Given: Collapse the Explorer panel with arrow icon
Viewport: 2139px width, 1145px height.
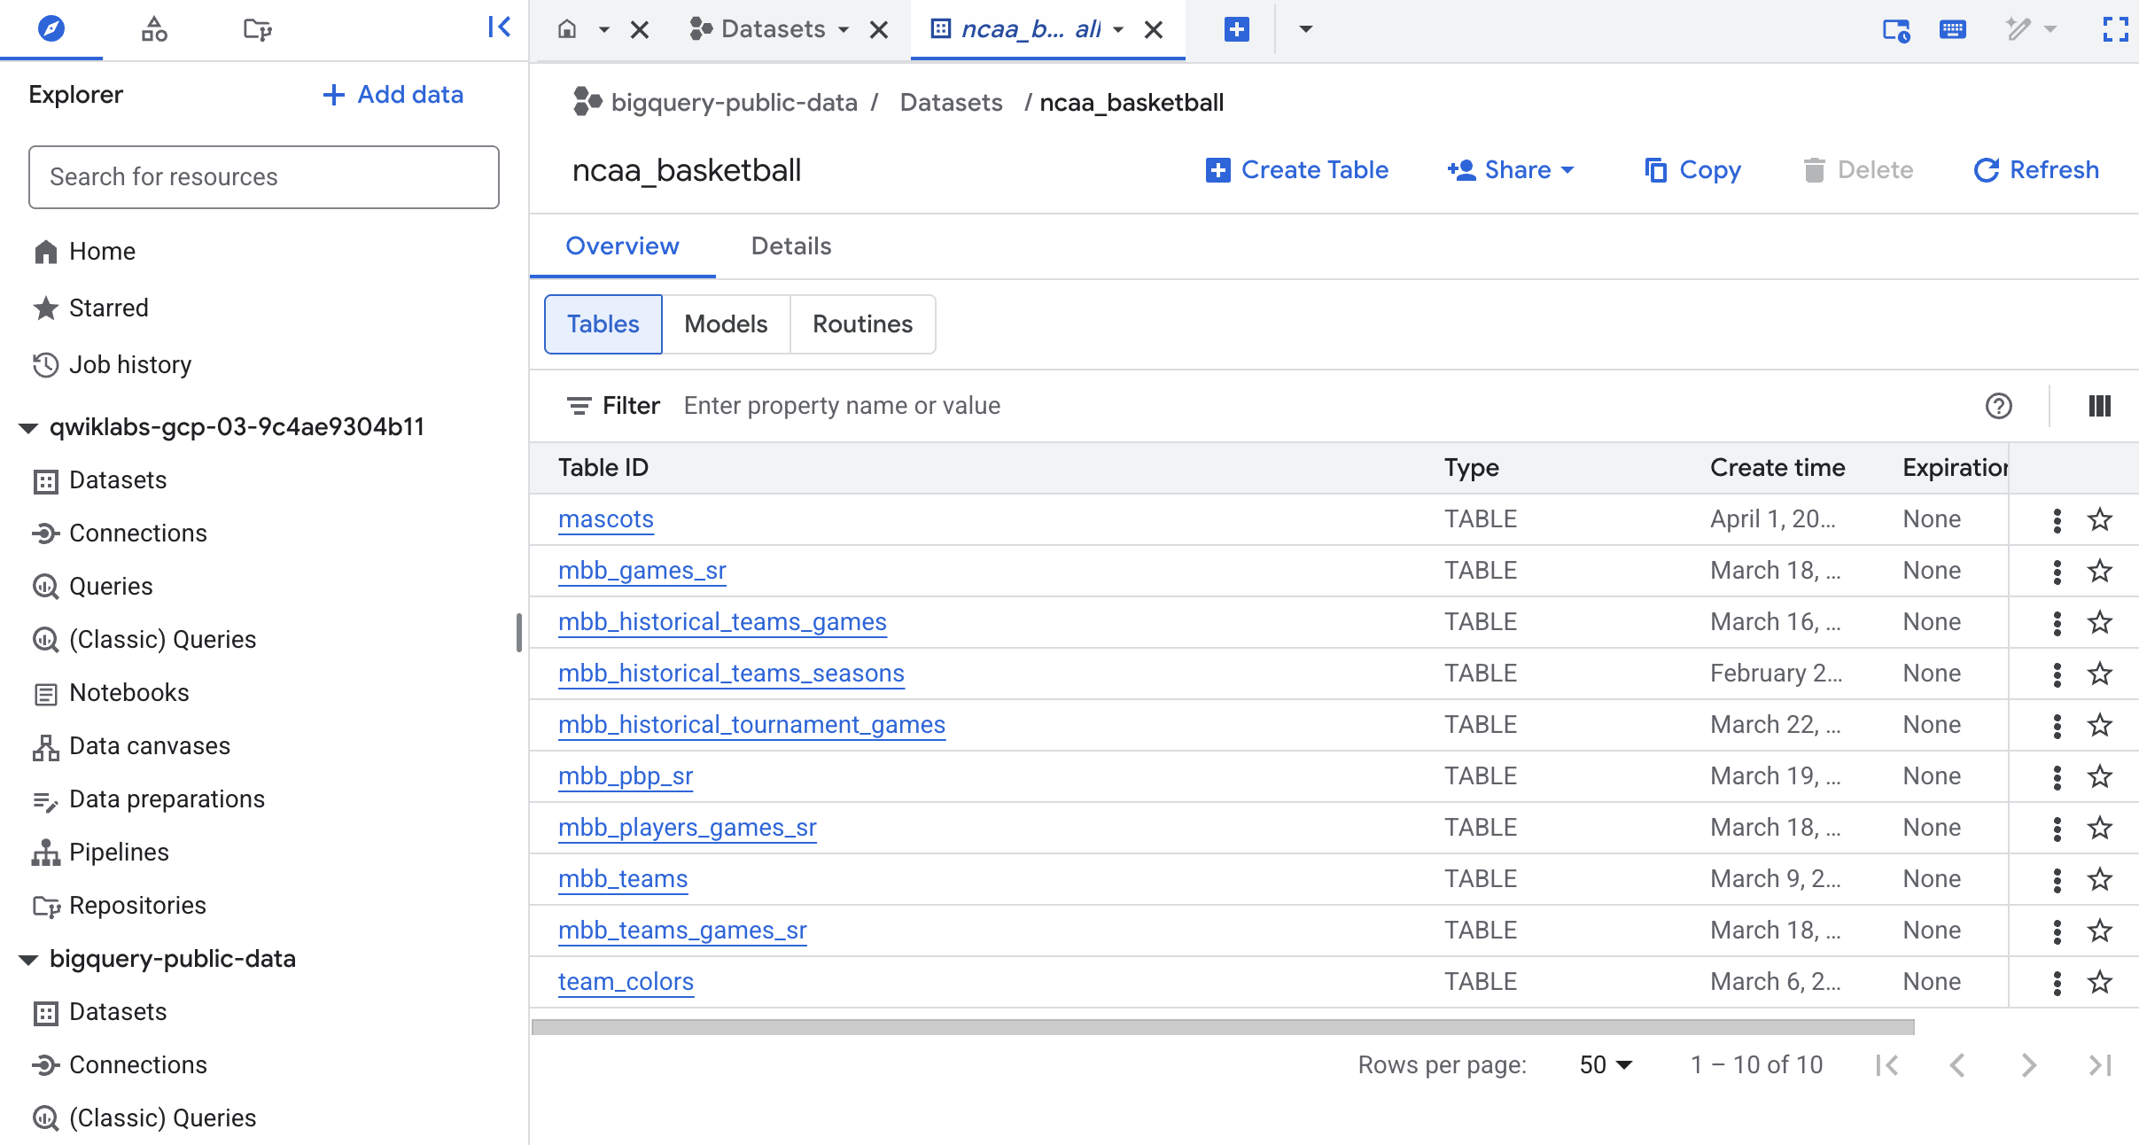Looking at the screenshot, I should click(x=499, y=27).
